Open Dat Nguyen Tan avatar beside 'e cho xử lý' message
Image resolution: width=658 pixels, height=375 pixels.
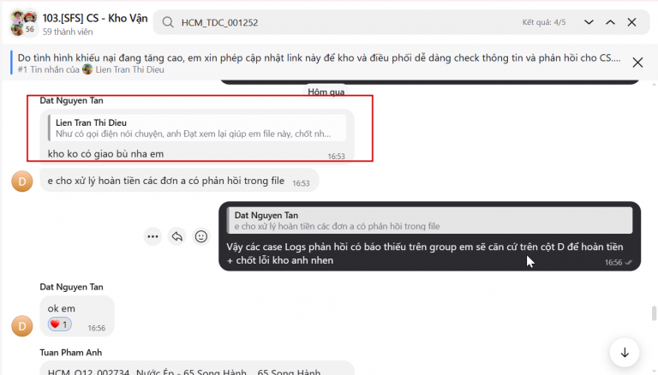click(21, 182)
